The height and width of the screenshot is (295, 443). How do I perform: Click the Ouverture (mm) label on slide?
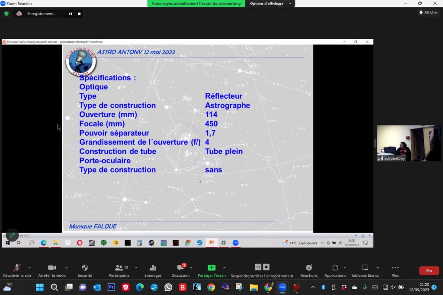[108, 114]
